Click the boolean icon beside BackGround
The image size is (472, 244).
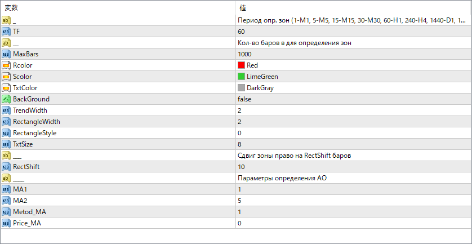click(6, 99)
